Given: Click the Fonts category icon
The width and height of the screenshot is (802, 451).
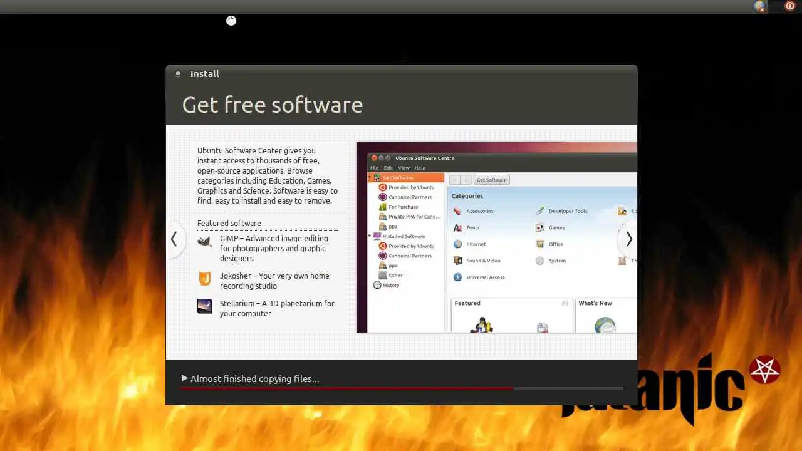Looking at the screenshot, I should point(457,227).
